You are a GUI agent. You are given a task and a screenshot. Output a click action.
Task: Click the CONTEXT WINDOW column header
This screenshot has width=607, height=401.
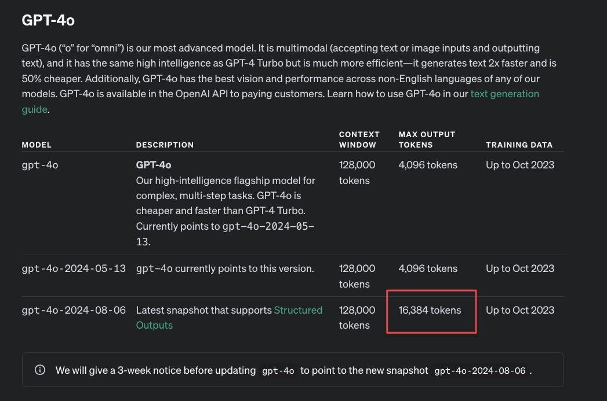(x=359, y=139)
